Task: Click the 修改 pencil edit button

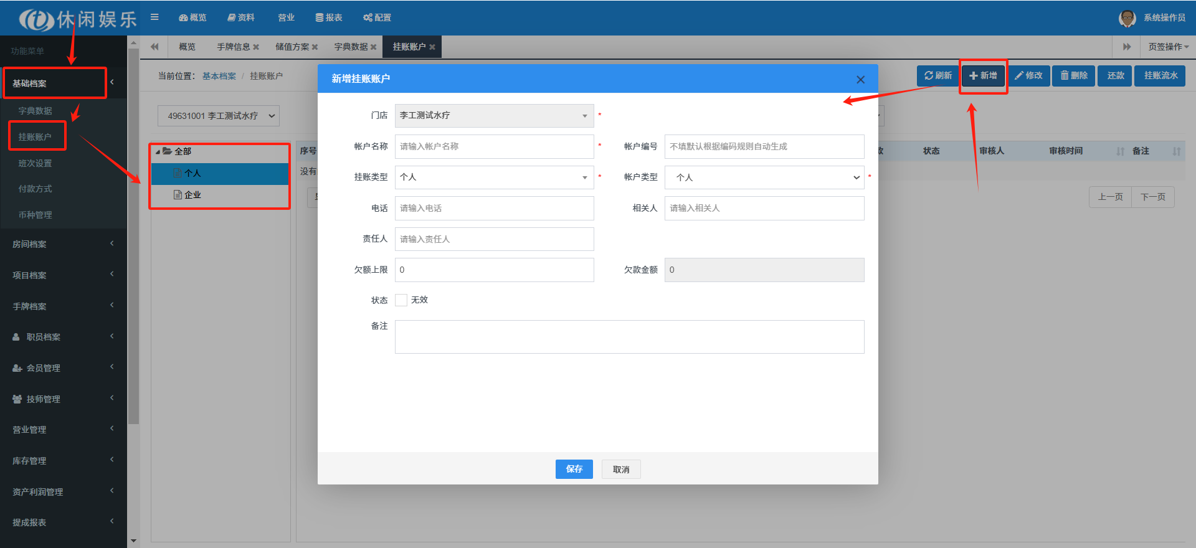Action: click(x=1028, y=75)
